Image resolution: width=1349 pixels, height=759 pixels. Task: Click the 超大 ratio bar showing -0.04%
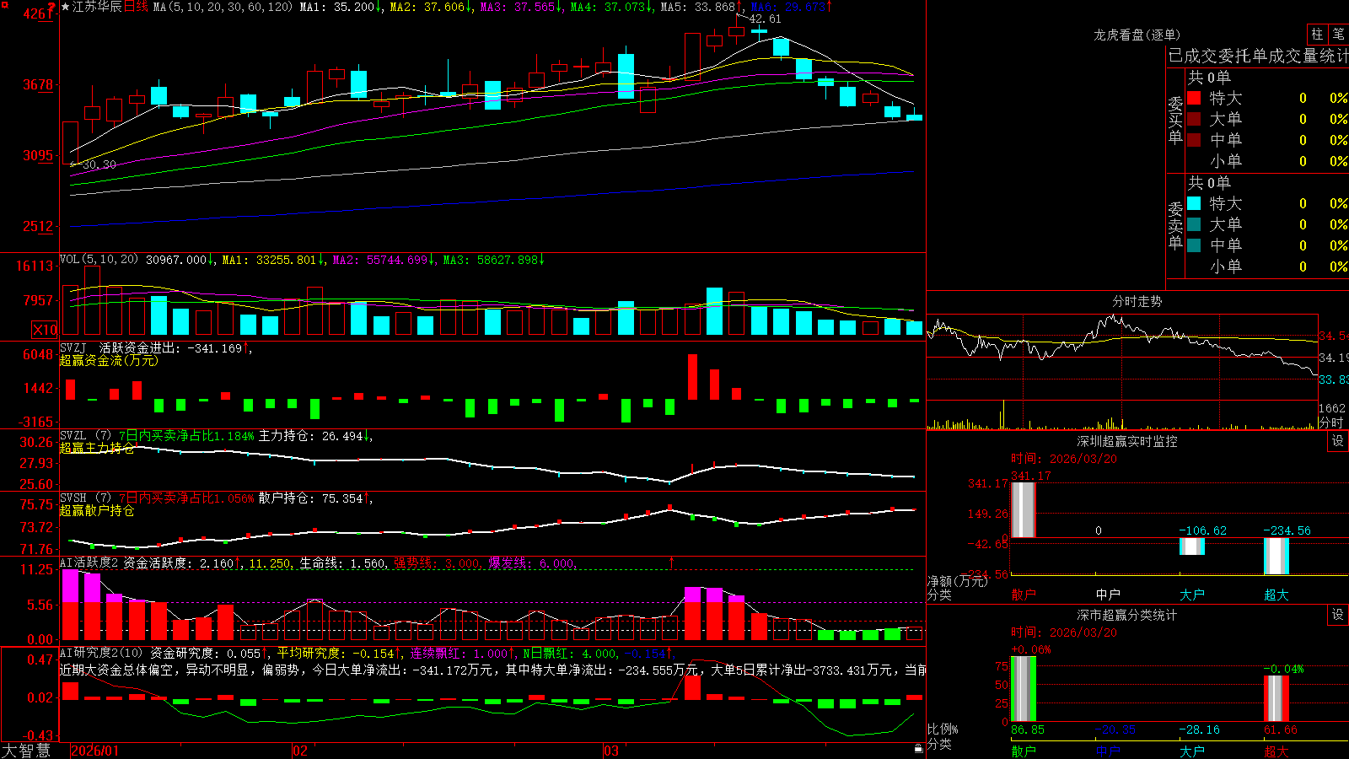[1276, 698]
